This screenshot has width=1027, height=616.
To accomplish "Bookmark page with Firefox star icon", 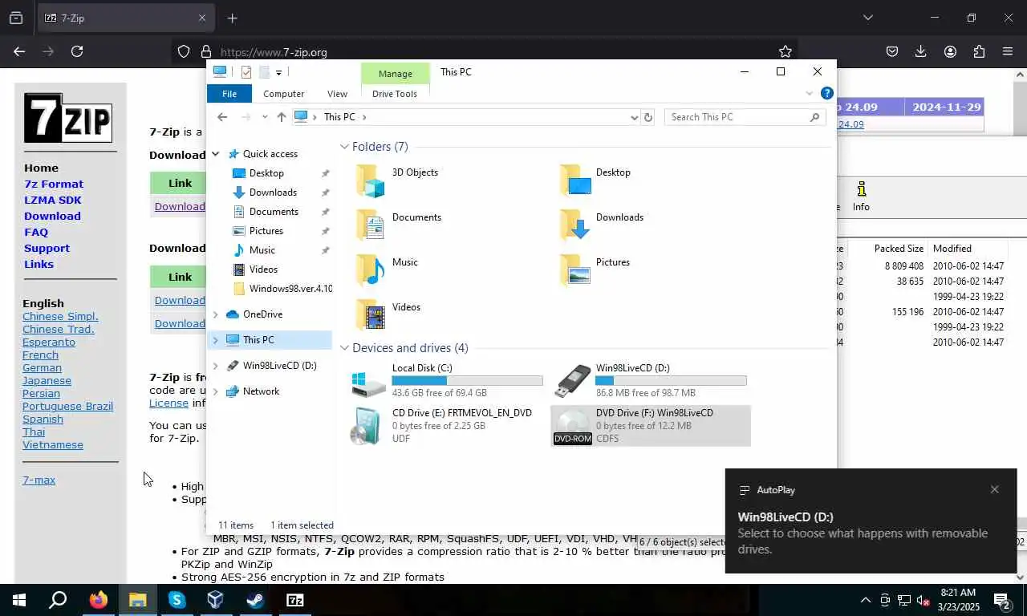I will click(785, 51).
